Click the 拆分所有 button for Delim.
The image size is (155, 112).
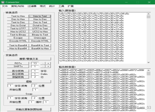coord(18,74)
